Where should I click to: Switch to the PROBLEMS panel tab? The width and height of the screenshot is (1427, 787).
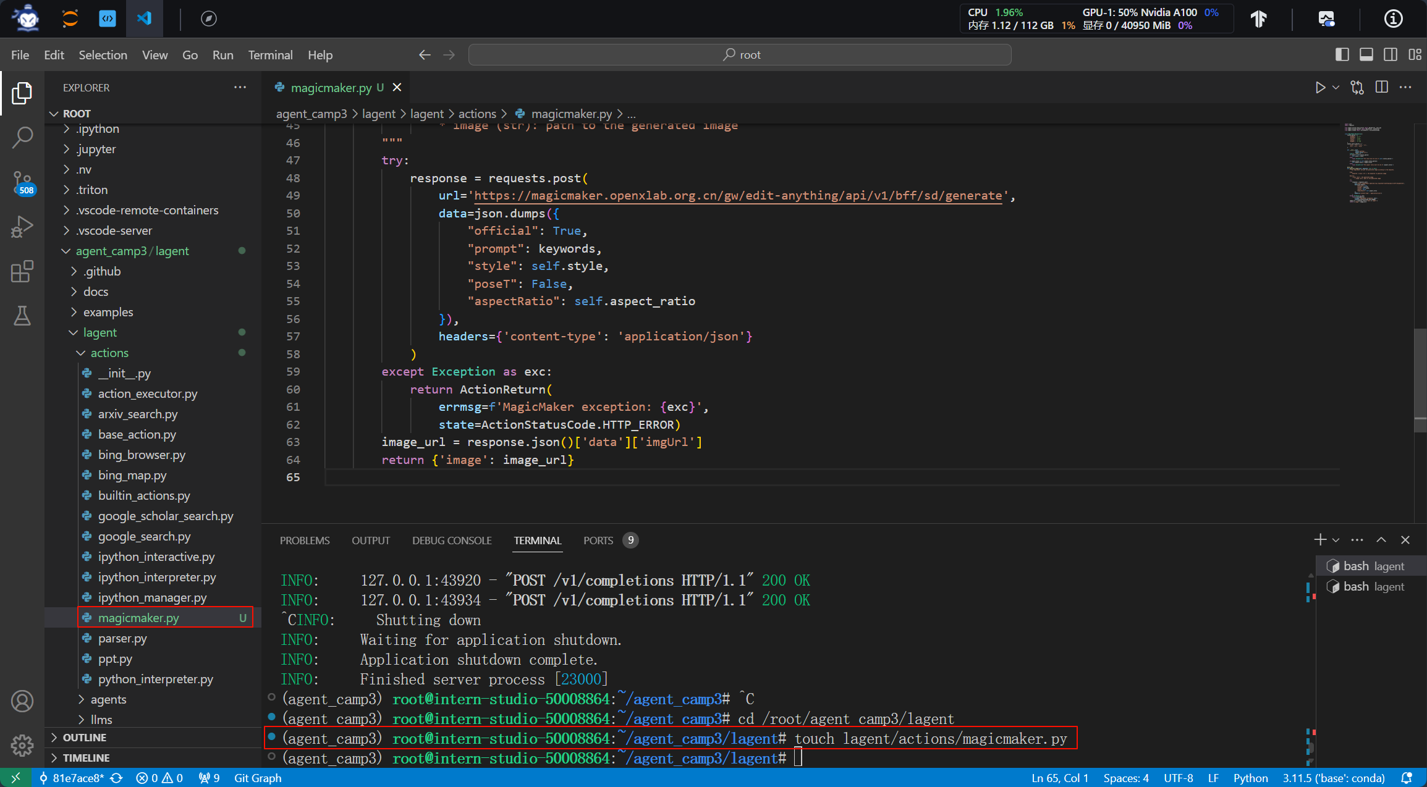305,541
